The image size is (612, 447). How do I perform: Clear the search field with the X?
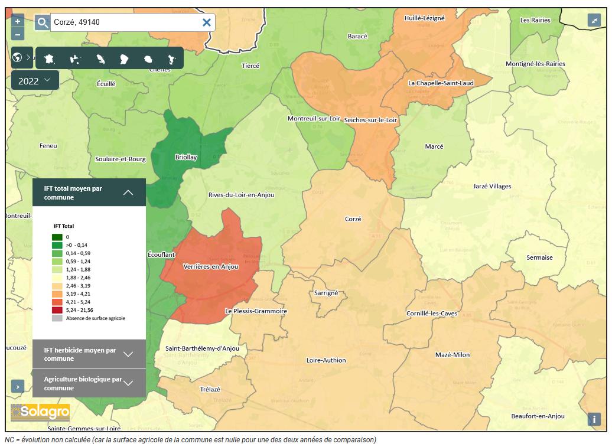coord(207,22)
